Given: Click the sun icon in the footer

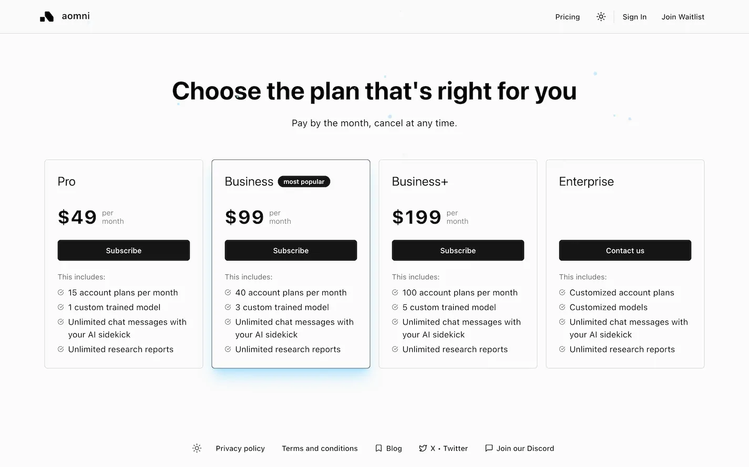Looking at the screenshot, I should [x=197, y=448].
